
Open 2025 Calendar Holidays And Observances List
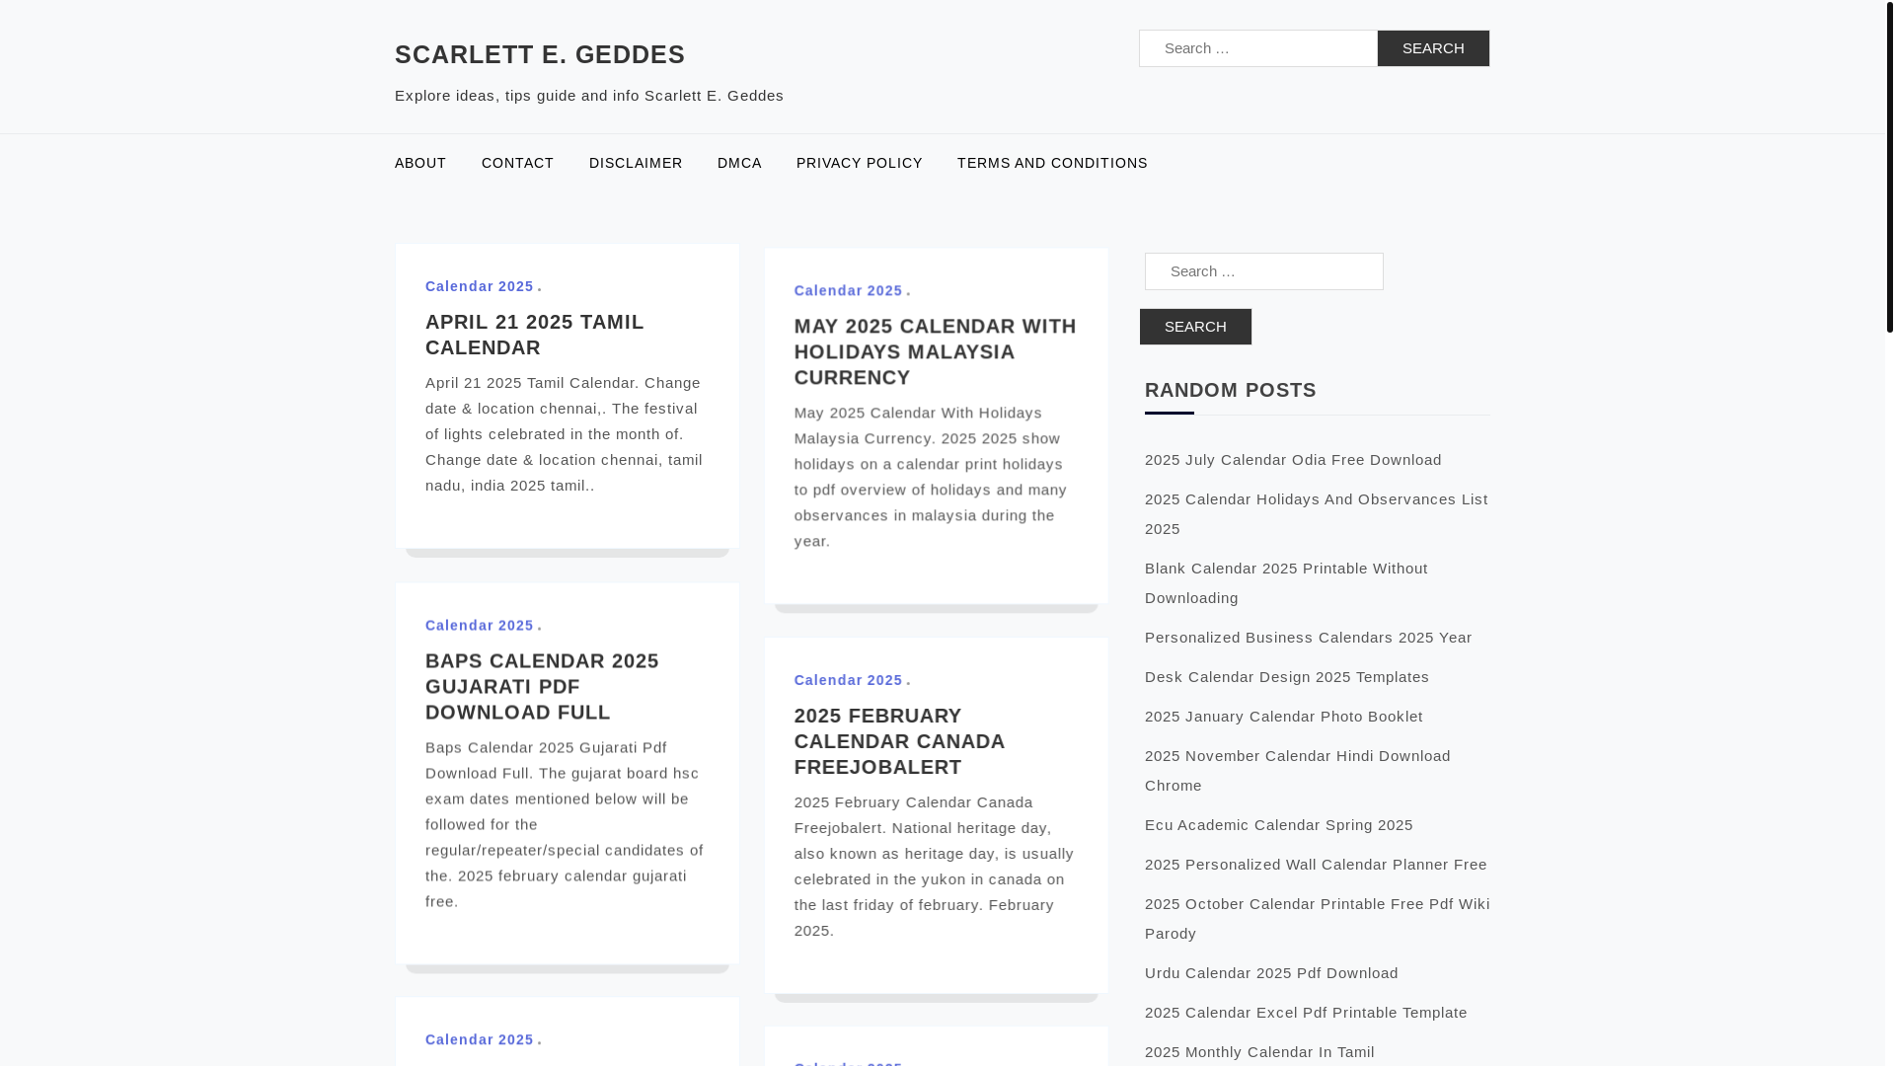[1317, 514]
